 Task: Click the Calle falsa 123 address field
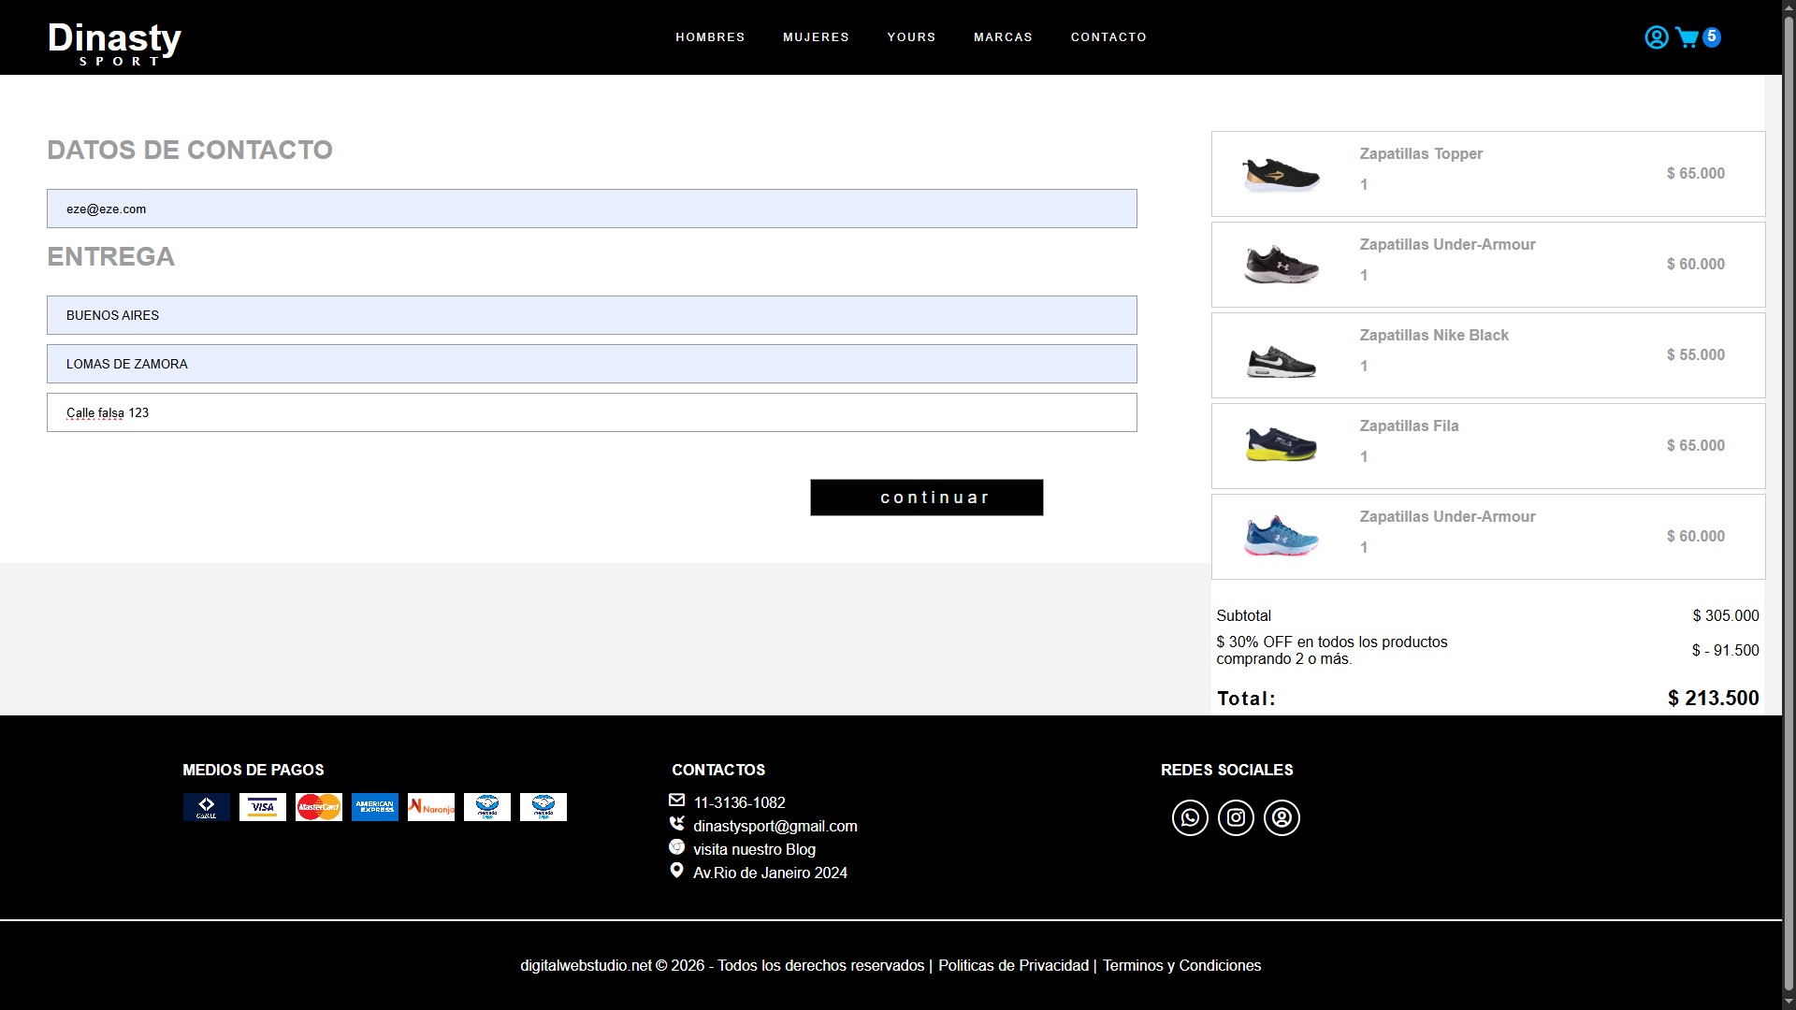[591, 412]
